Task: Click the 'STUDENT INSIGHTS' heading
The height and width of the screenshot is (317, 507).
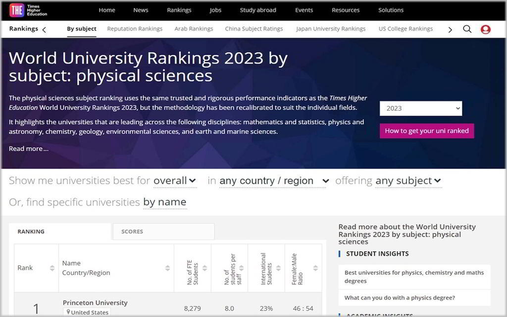Action: [377, 254]
